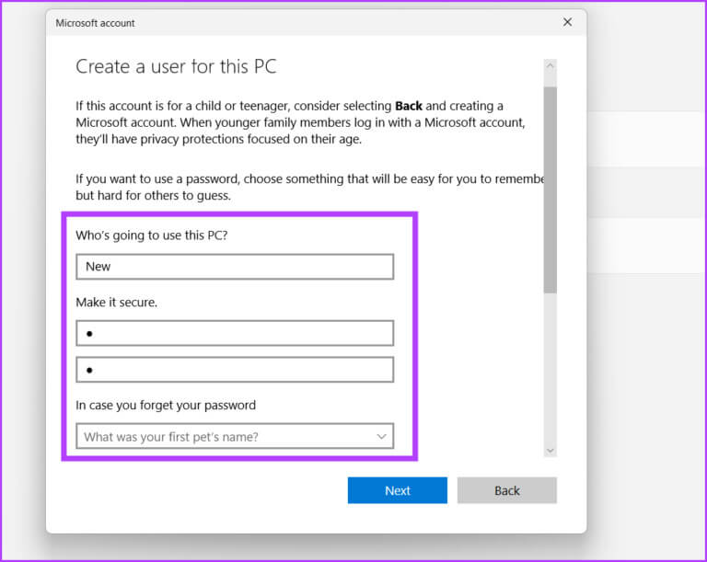The height and width of the screenshot is (562, 707).
Task: Focus the username field containing New
Action: point(235,267)
